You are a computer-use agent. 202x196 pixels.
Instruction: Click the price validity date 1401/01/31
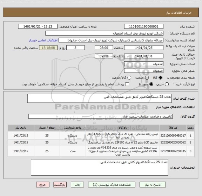[144, 56]
